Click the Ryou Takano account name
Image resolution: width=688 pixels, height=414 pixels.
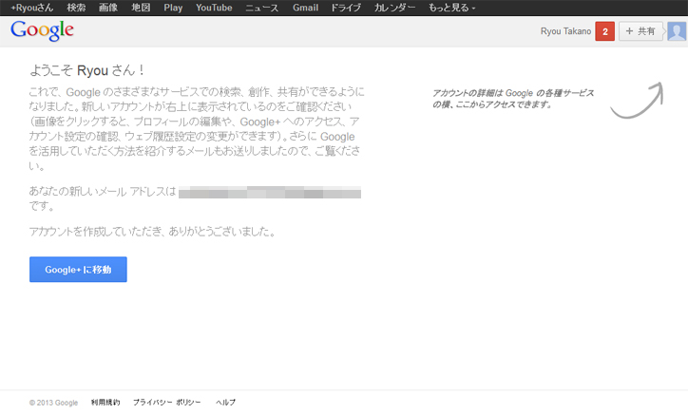[565, 31]
